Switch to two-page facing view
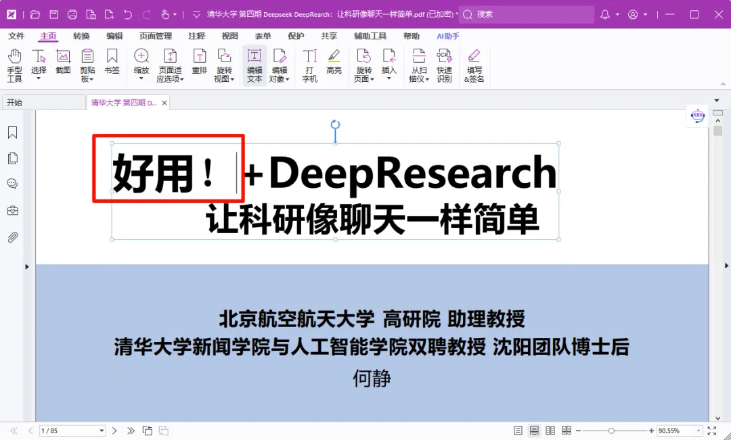Image resolution: width=731 pixels, height=440 pixels. click(550, 431)
